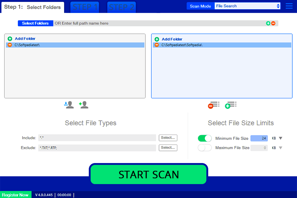Disable the Minimum File Size toggle
The image size is (297, 198).
pyautogui.click(x=204, y=138)
